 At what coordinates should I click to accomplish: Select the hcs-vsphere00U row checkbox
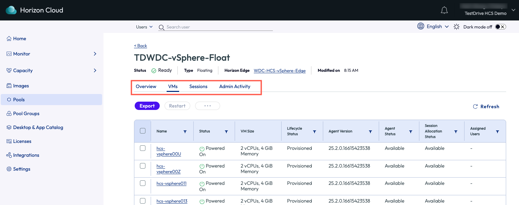pos(143,148)
